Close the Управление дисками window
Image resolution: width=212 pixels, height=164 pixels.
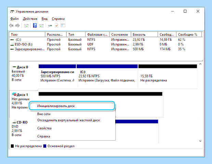coord(198,11)
